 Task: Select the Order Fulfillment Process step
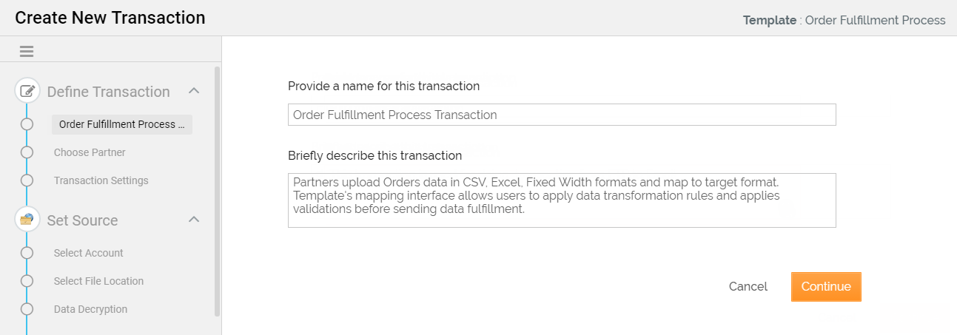click(122, 124)
